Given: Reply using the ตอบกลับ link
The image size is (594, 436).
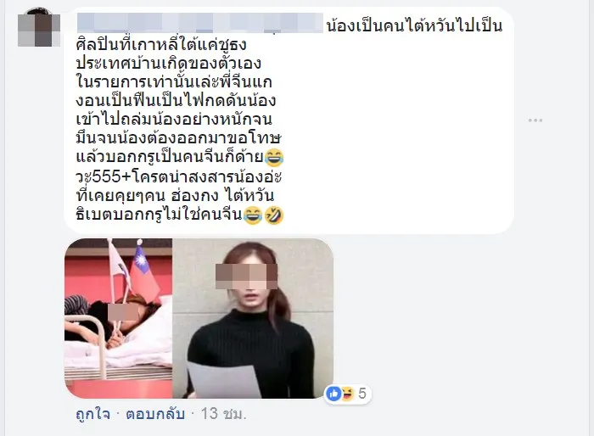Looking at the screenshot, I should click(155, 414).
